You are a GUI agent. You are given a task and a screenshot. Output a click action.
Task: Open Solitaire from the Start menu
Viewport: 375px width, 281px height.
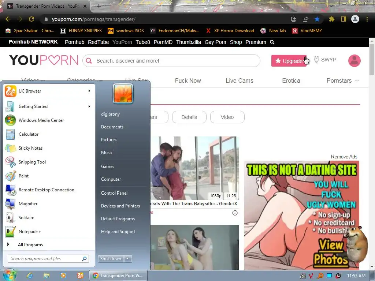(x=49, y=218)
